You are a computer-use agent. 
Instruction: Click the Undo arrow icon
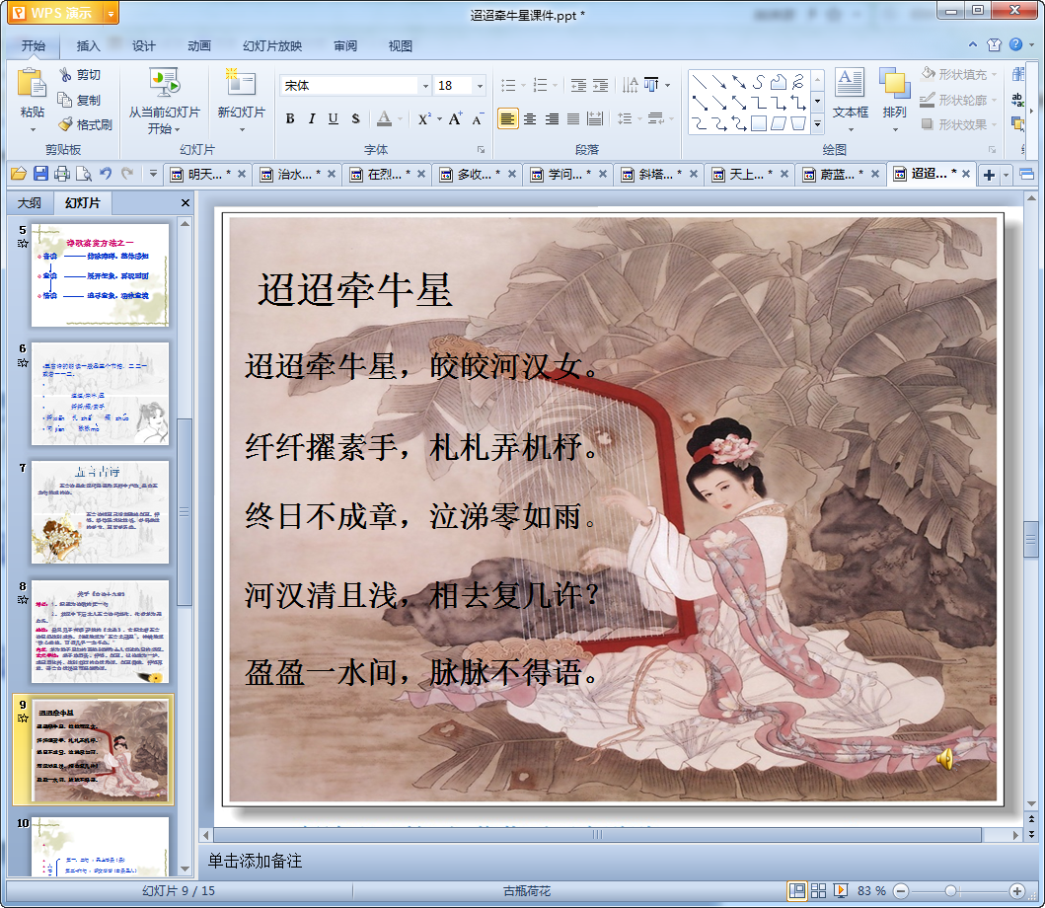click(106, 174)
